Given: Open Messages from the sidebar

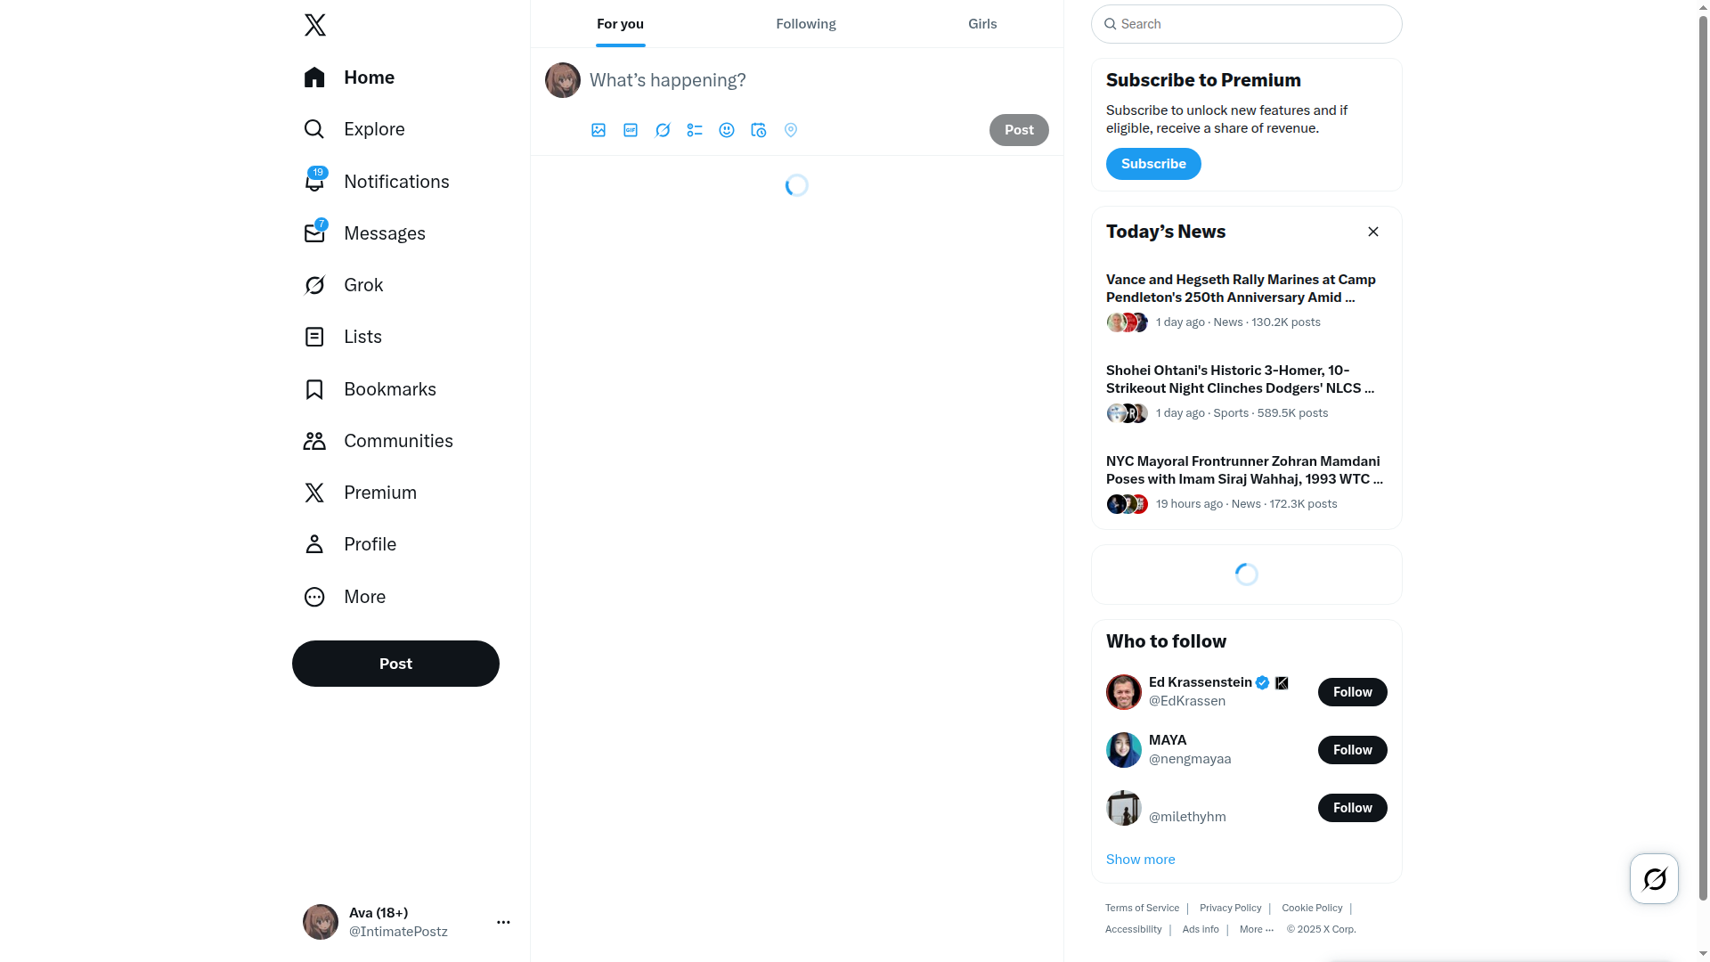Looking at the screenshot, I should pyautogui.click(x=365, y=233).
